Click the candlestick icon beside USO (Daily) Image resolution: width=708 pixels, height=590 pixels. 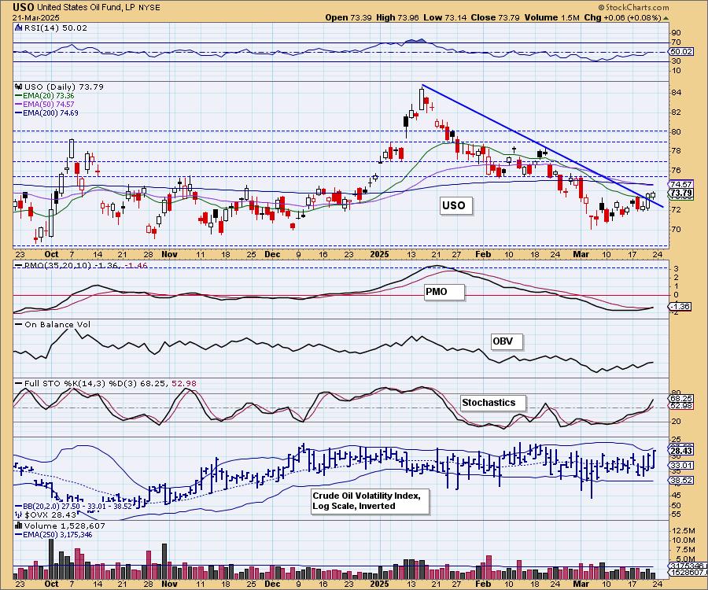point(19,87)
